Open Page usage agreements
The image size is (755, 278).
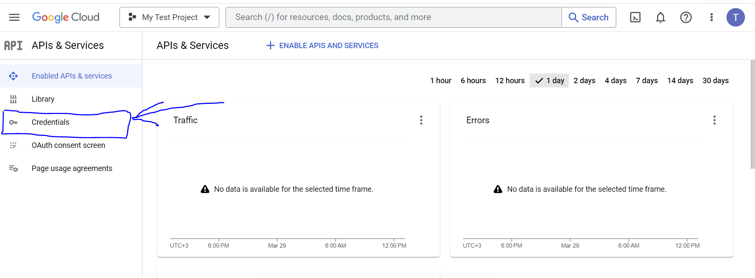72,169
